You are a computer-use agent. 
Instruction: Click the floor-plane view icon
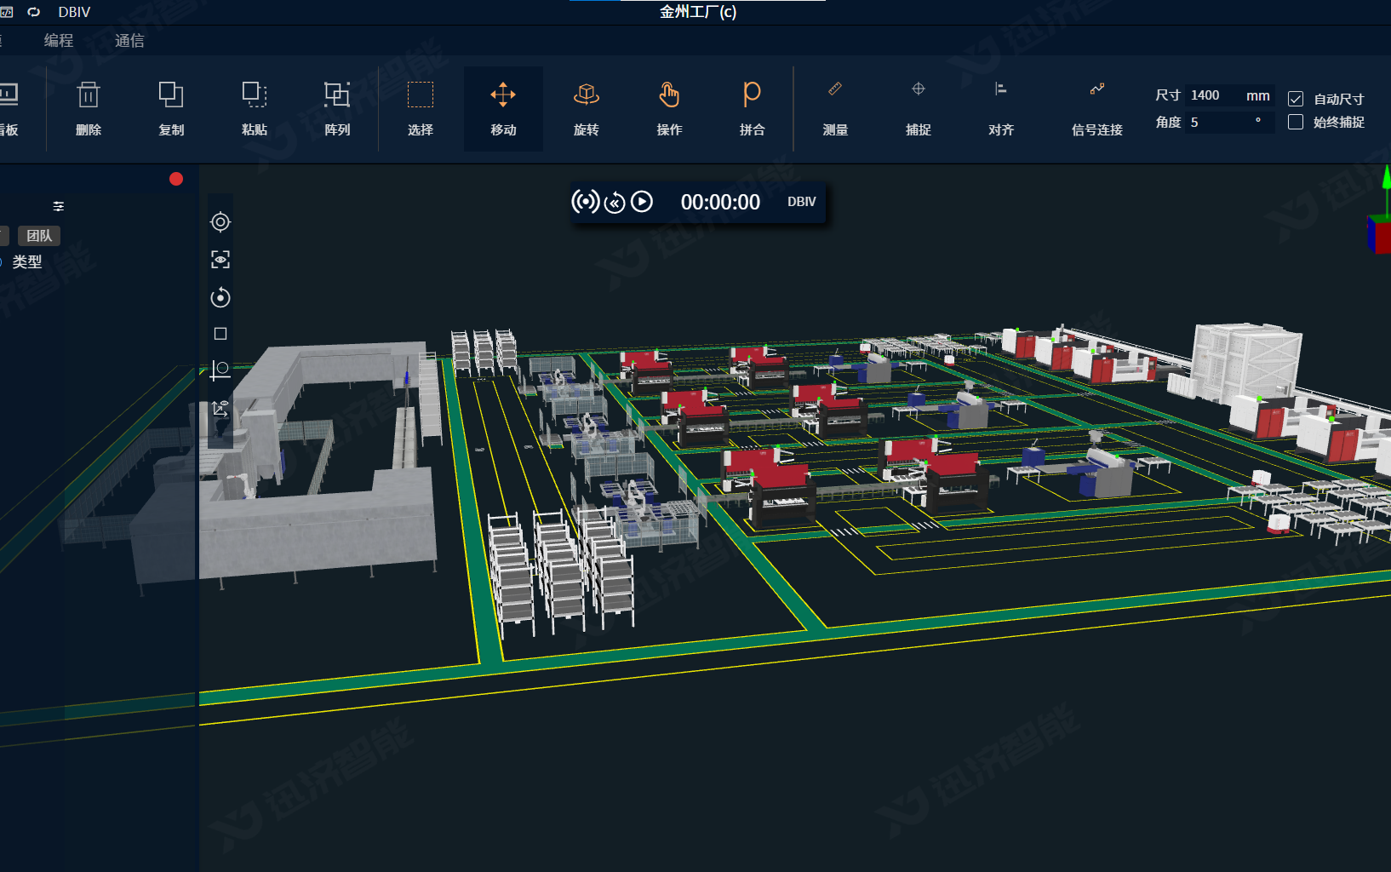coord(220,370)
